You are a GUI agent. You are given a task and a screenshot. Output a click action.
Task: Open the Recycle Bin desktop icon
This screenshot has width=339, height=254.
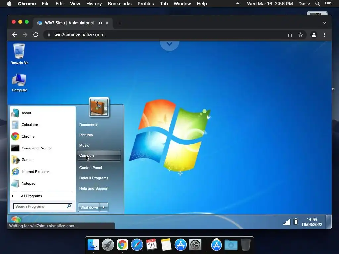tap(19, 54)
